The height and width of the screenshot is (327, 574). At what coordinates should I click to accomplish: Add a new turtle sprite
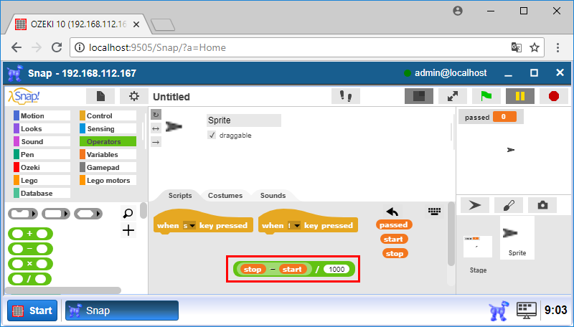pos(475,205)
